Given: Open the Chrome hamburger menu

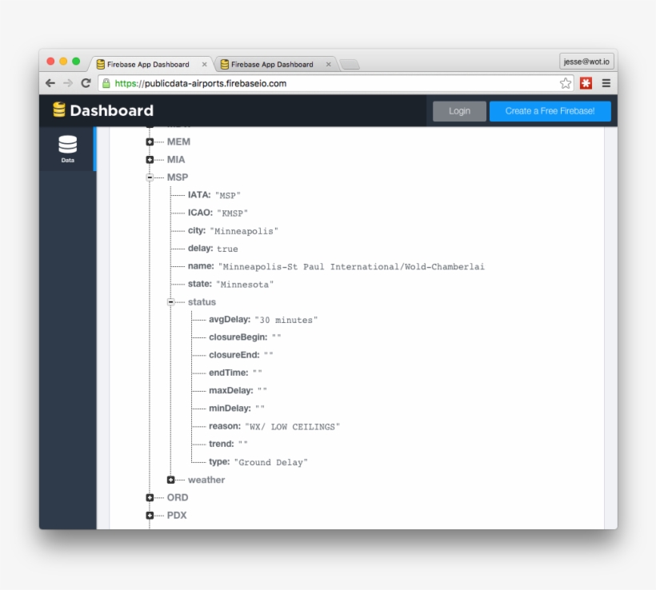Looking at the screenshot, I should 606,83.
